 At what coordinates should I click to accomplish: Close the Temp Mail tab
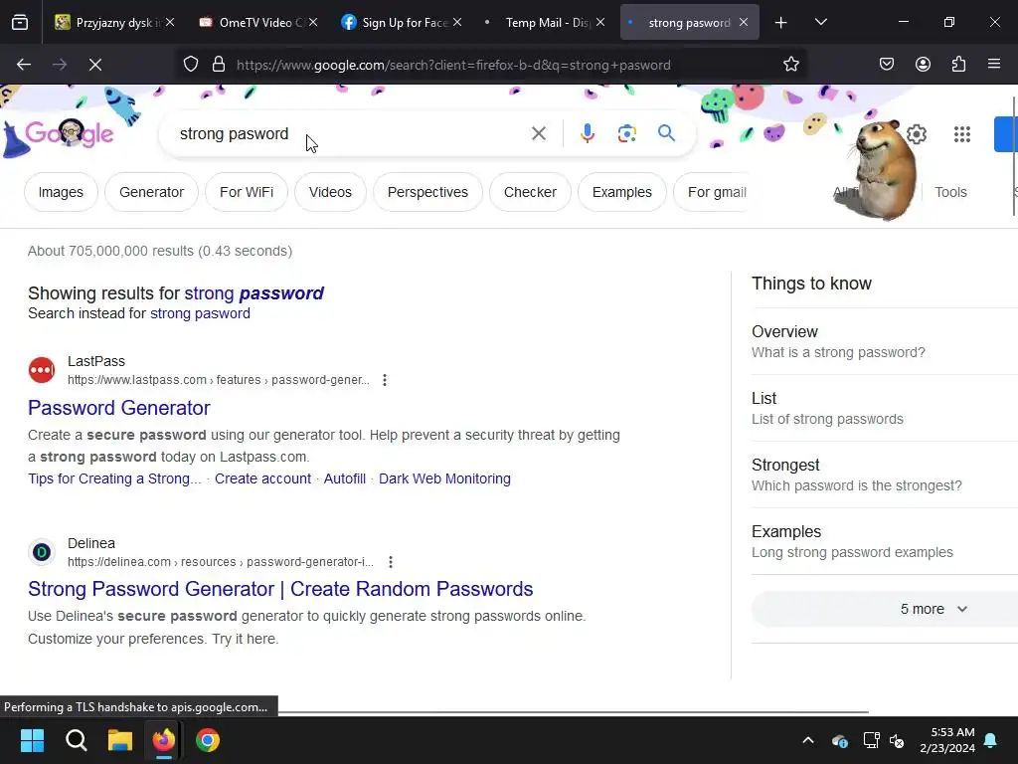[600, 22]
